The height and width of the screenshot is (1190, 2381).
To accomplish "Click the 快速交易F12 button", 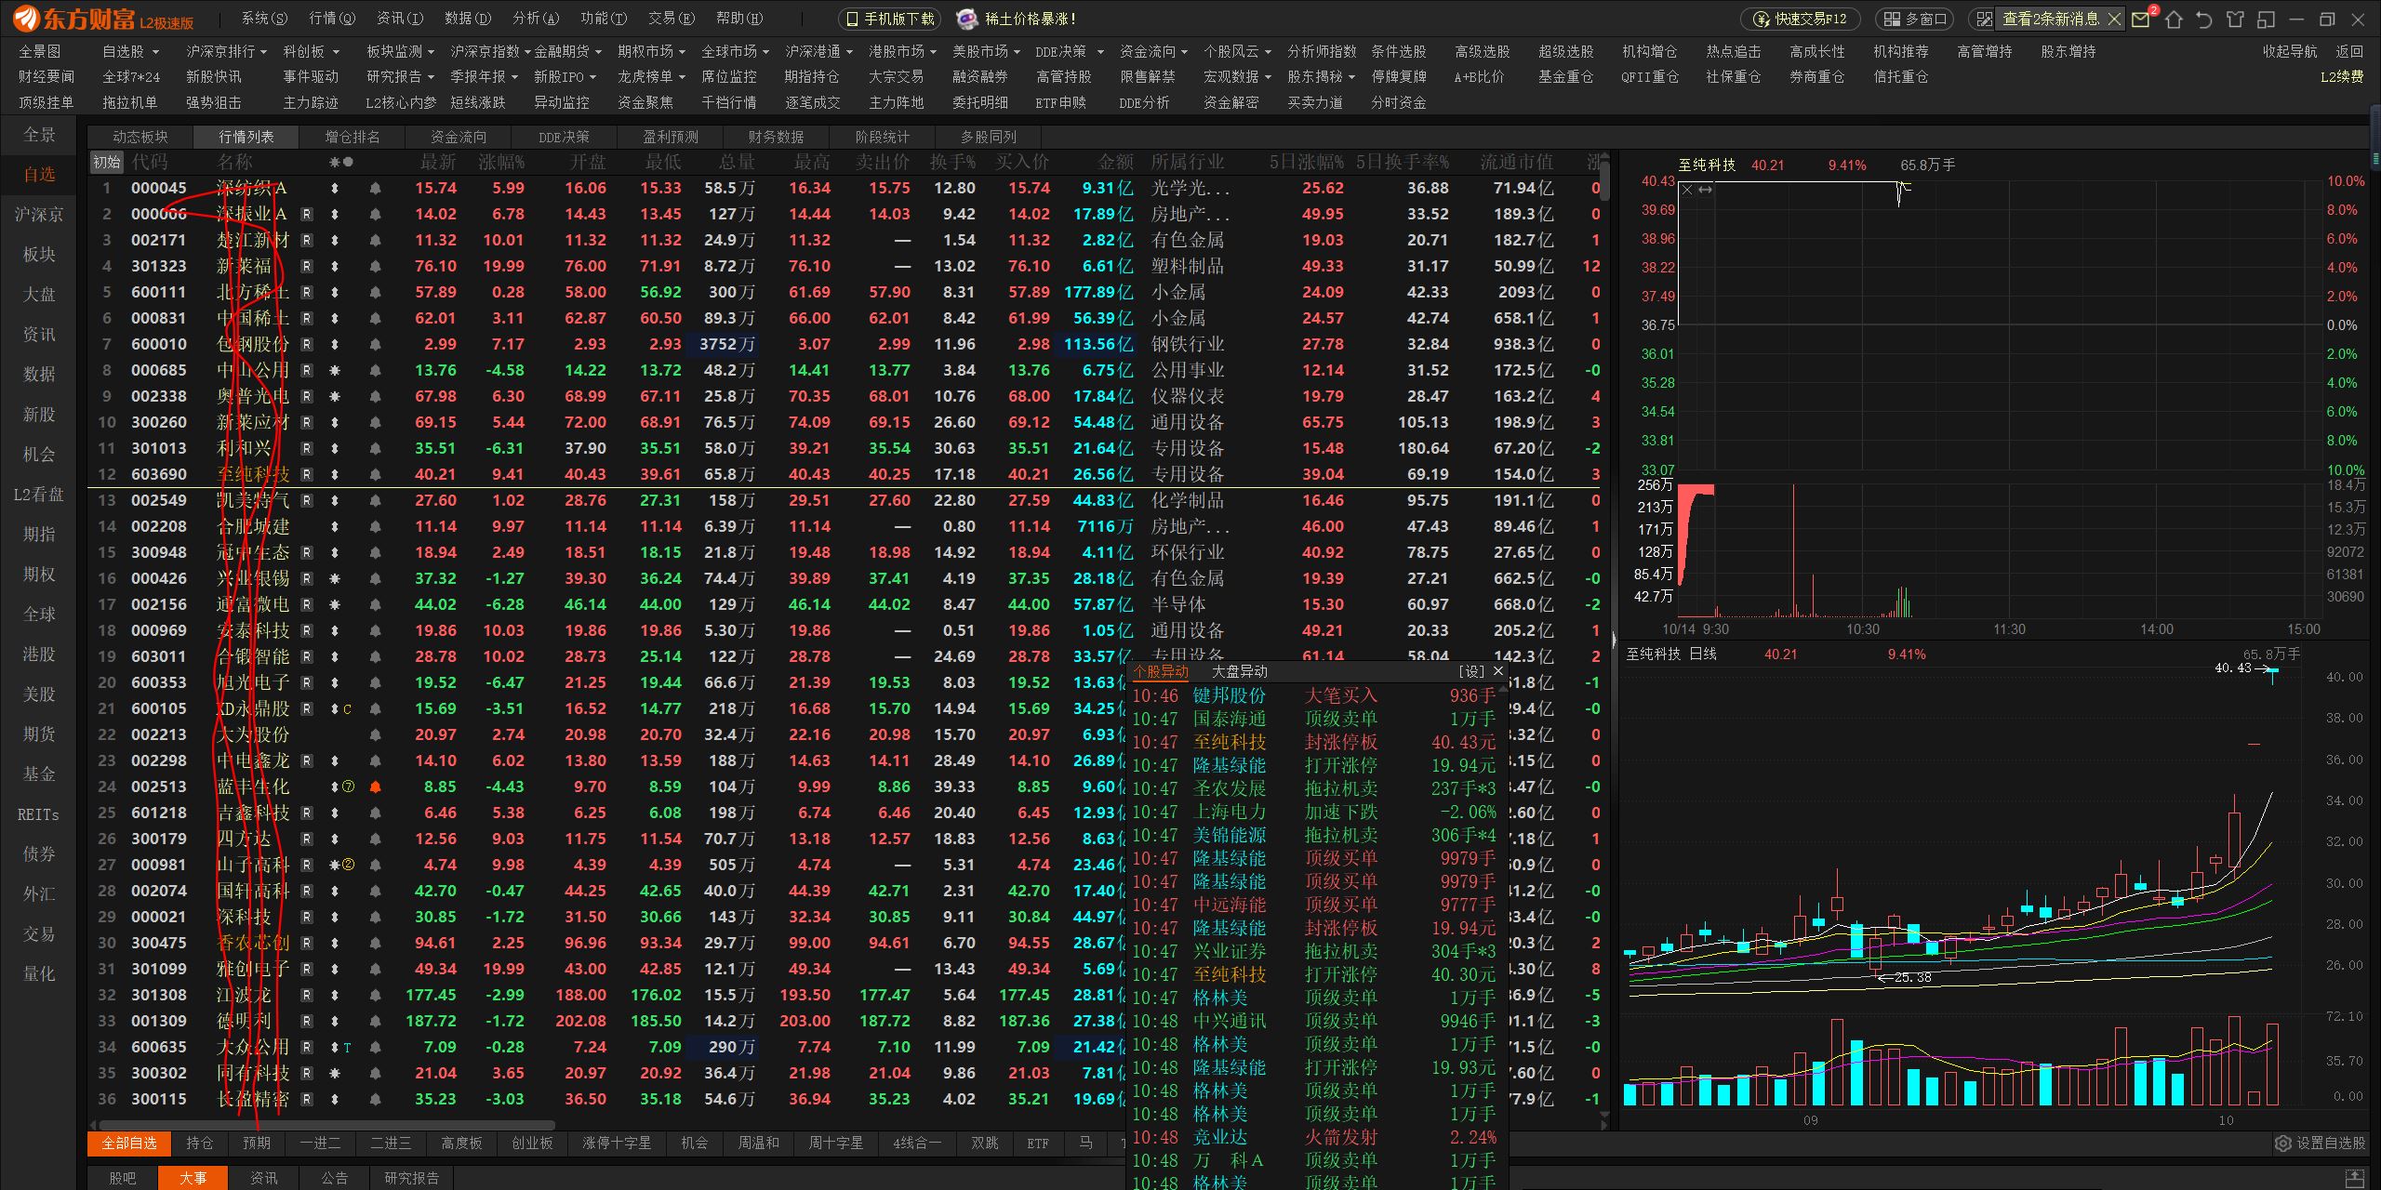I will click(x=1800, y=19).
